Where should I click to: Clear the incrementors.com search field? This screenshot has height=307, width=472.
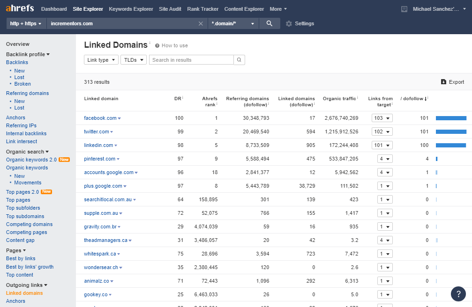[x=201, y=23]
